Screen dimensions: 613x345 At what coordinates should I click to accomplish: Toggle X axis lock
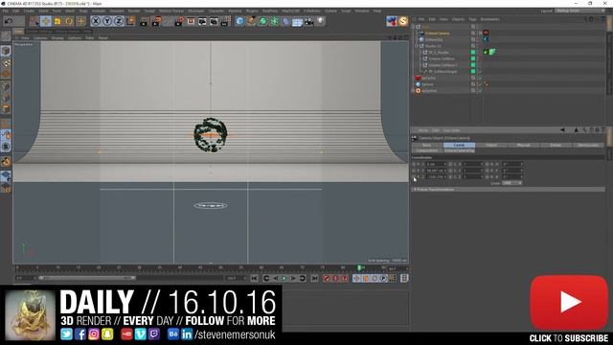pos(96,21)
